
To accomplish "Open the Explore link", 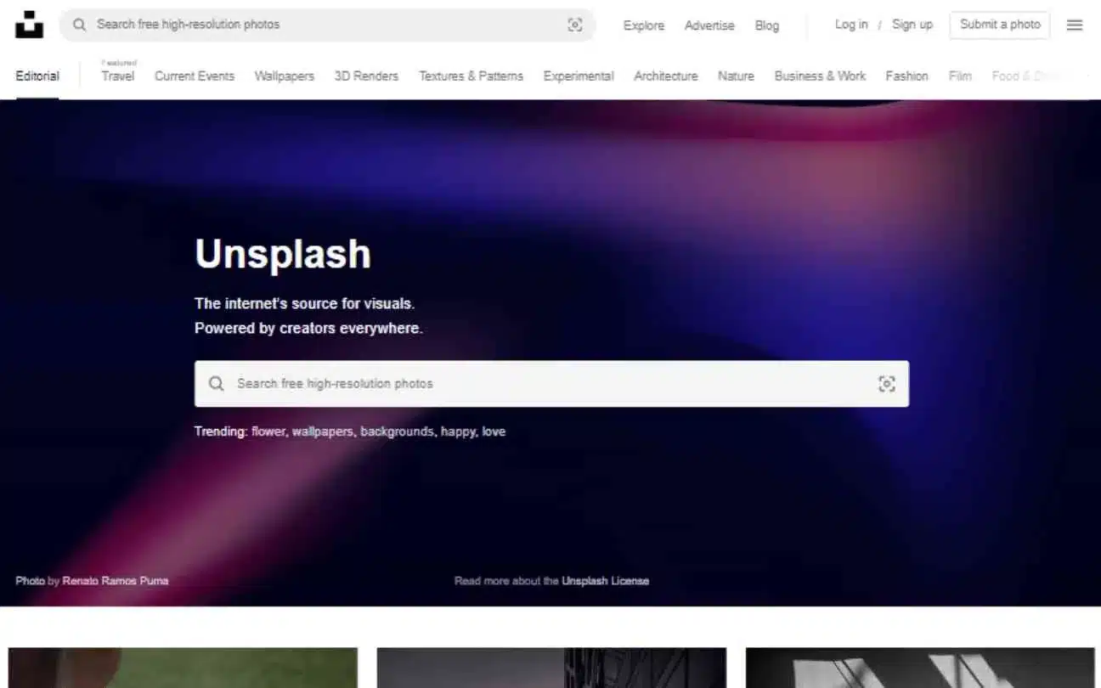I will 644,25.
